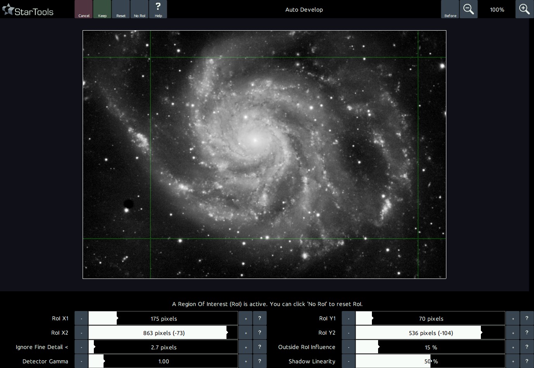Open help for Outside RoI Influence
Viewport: 534px width, 368px height.
click(527, 347)
